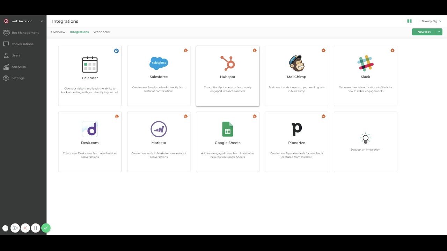Expand the web instabot app dropdown
Image resolution: width=447 pixels, height=251 pixels.
pyautogui.click(x=42, y=21)
